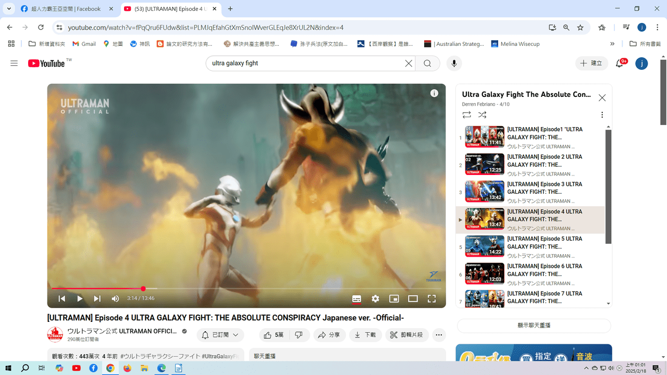Open Australian Strategy bookmark

[x=454, y=44]
